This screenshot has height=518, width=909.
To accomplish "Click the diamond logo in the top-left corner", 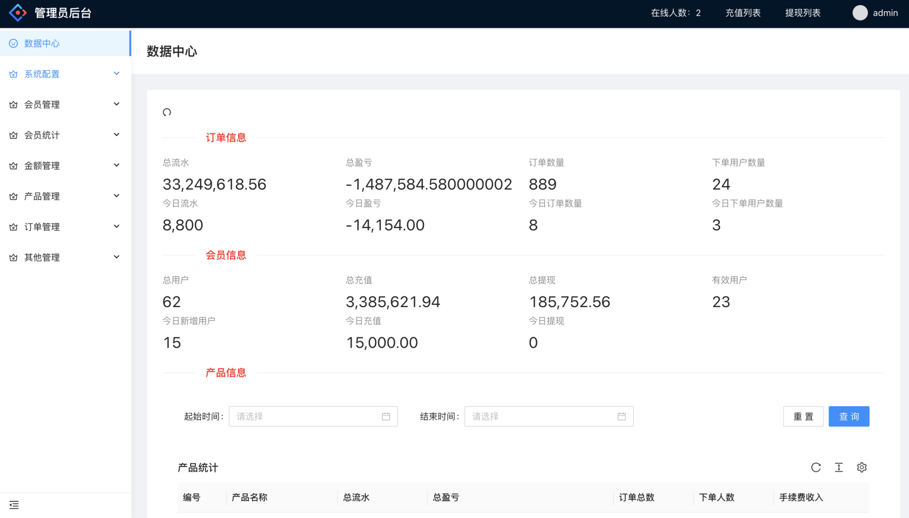I will tap(17, 12).
